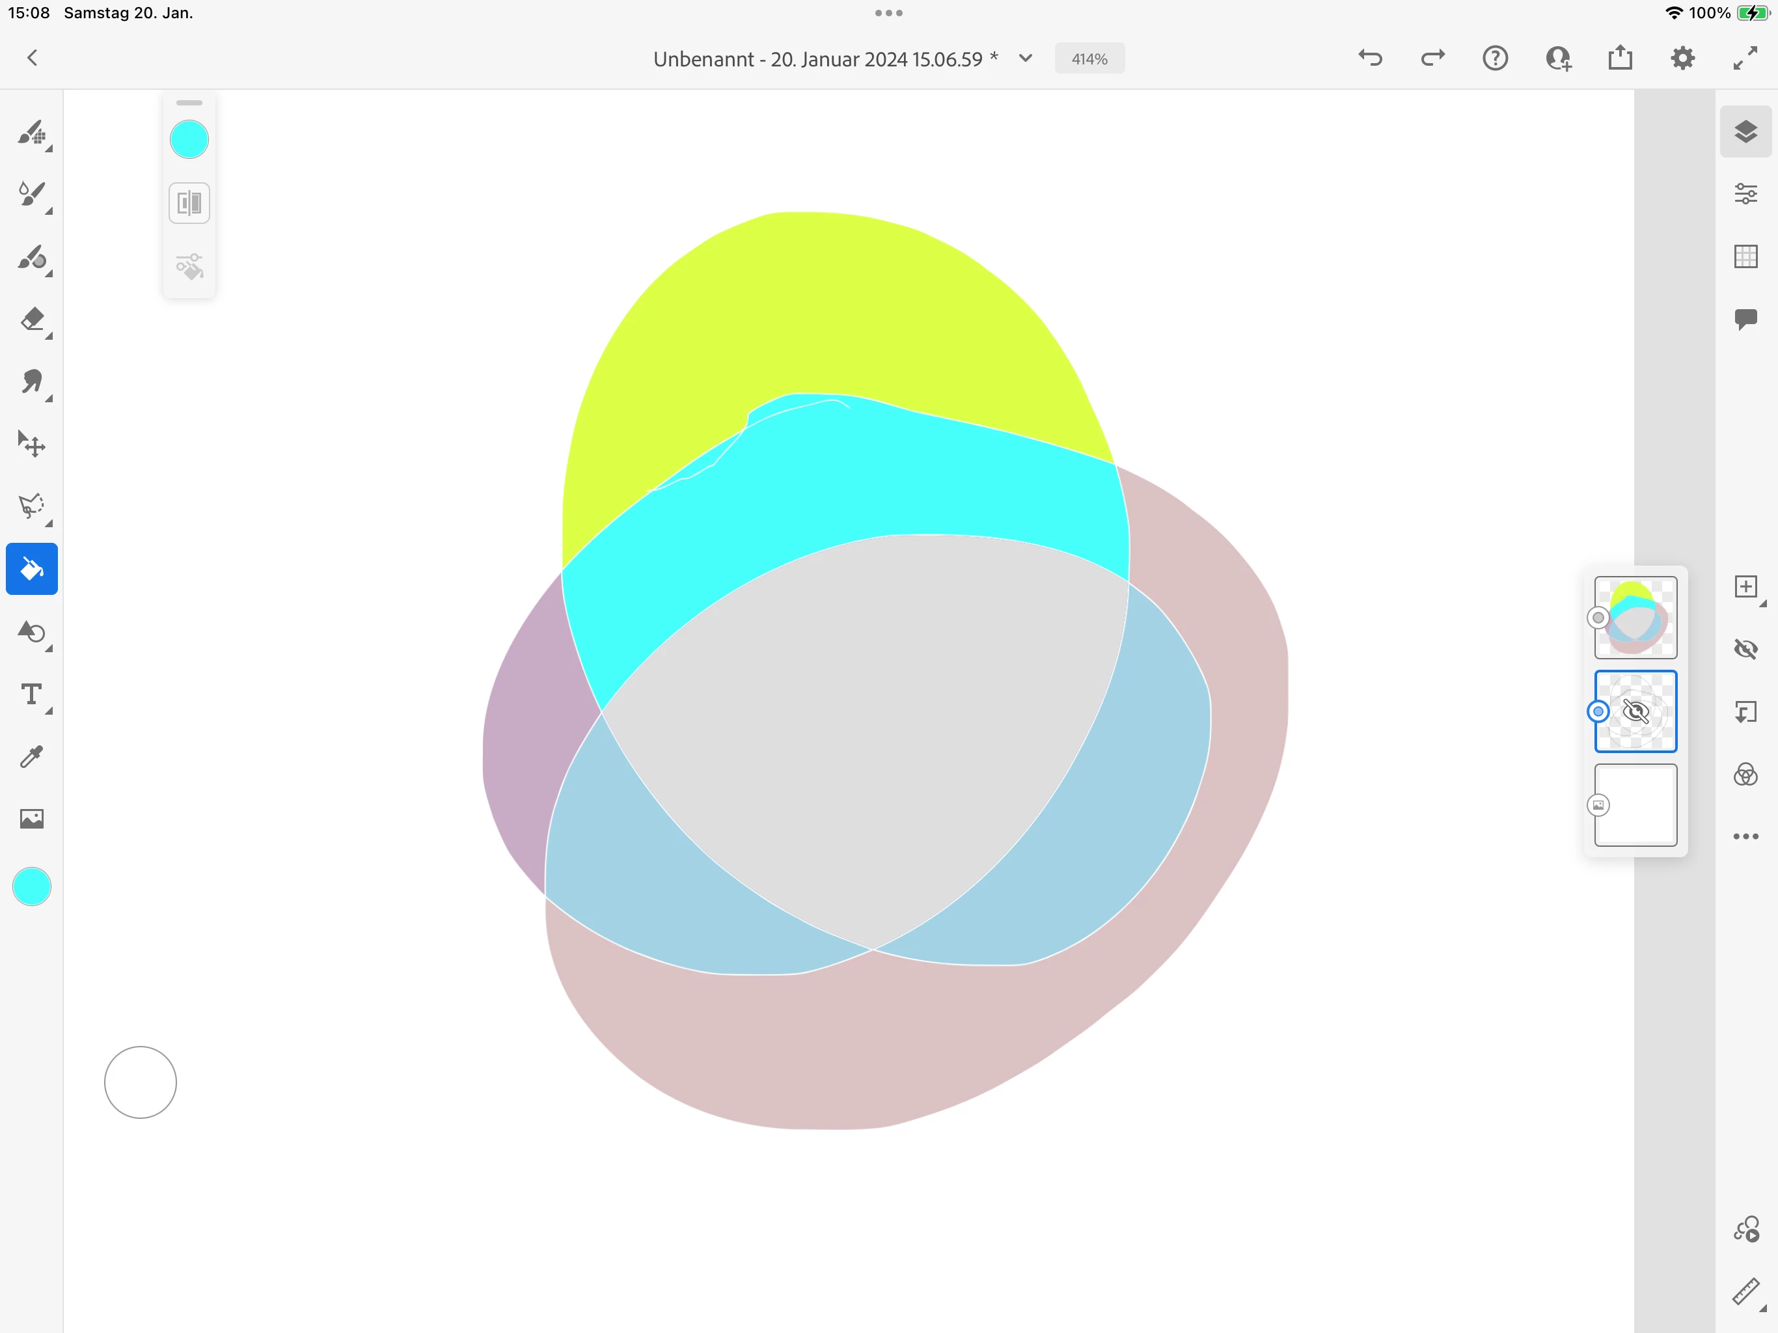
Task: Toggle layer visibility with crossed-eye icon
Action: click(1745, 649)
